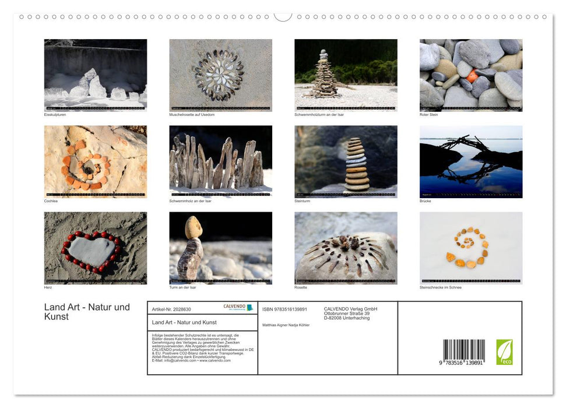
Task: Expand the Rosette image details
Action: tap(345, 247)
